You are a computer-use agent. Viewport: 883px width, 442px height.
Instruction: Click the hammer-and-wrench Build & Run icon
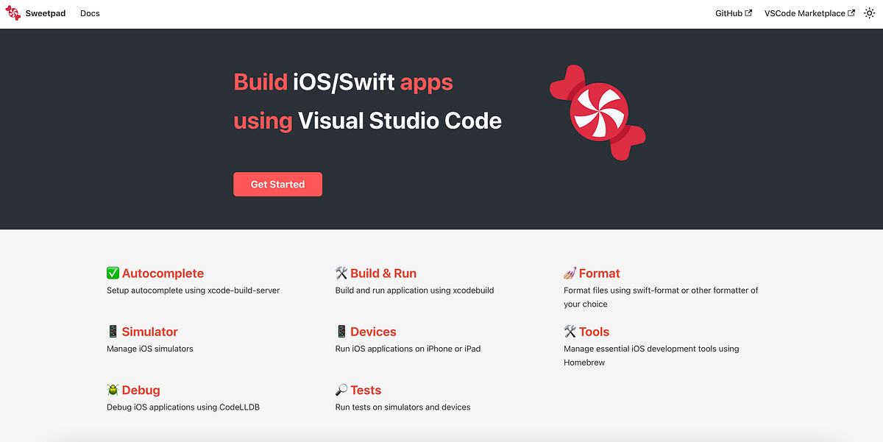click(341, 273)
